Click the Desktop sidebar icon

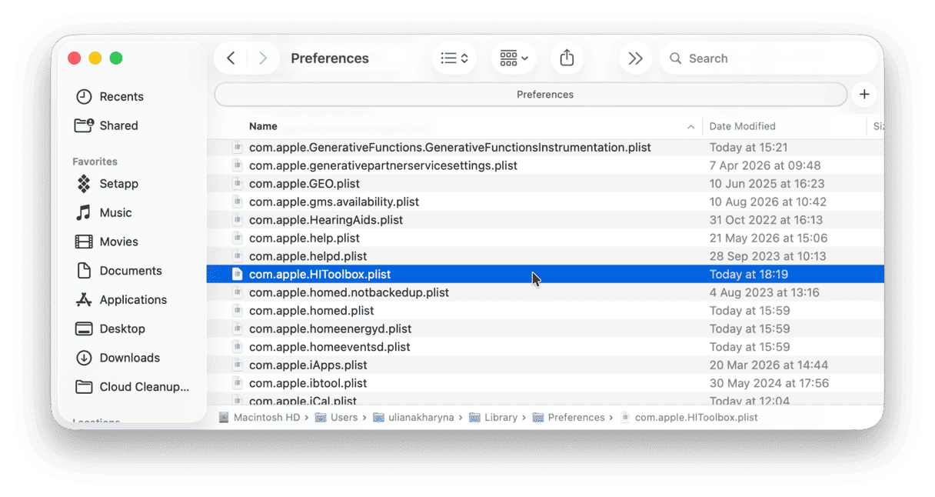pyautogui.click(x=84, y=329)
